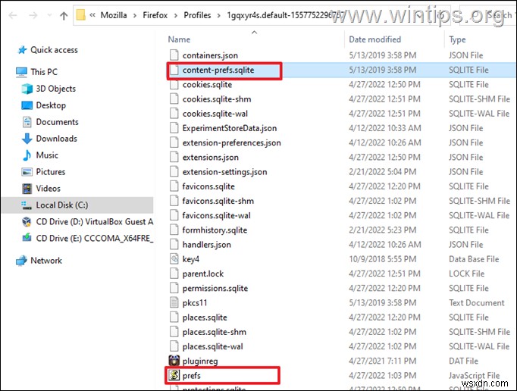
Task: Select This PC in navigation pane
Action: 44,72
